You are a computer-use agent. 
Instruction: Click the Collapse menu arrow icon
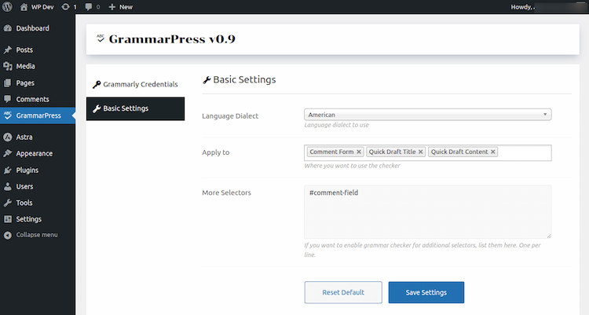click(8, 235)
